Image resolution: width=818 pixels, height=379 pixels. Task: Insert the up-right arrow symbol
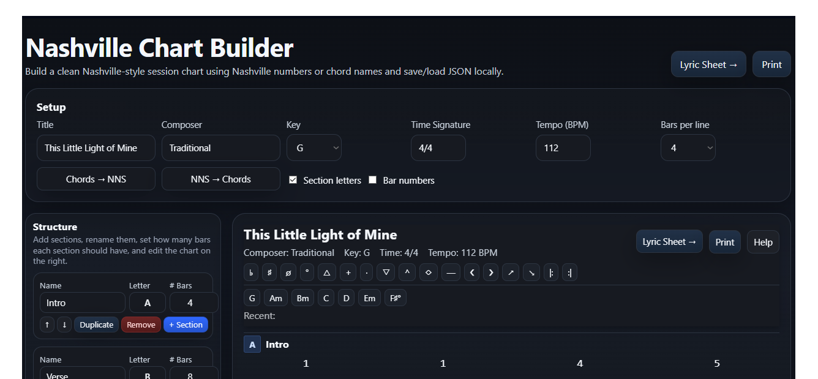[511, 272]
